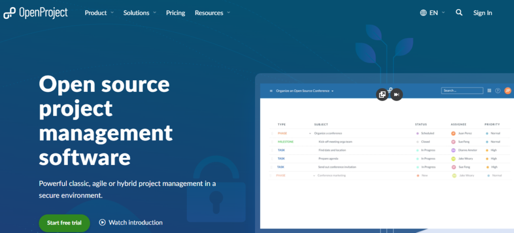Click the skip-forward overlay icon
This screenshot has width=514, height=233.
(x=397, y=95)
